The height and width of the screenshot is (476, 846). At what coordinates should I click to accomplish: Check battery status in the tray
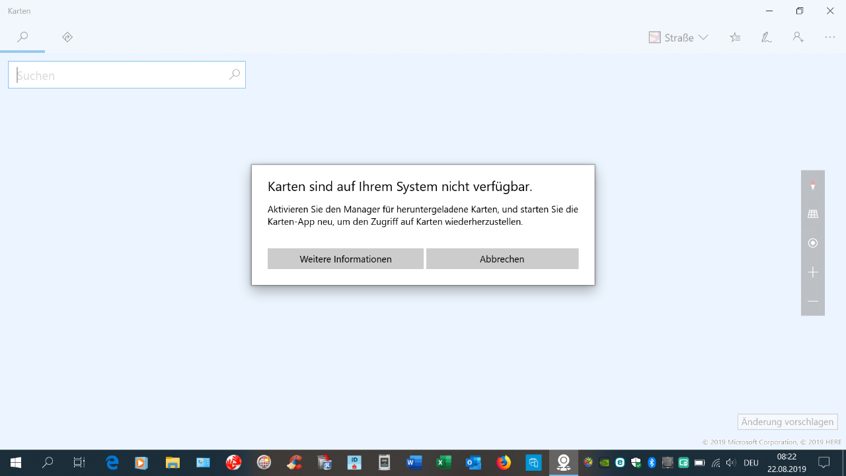point(699,463)
